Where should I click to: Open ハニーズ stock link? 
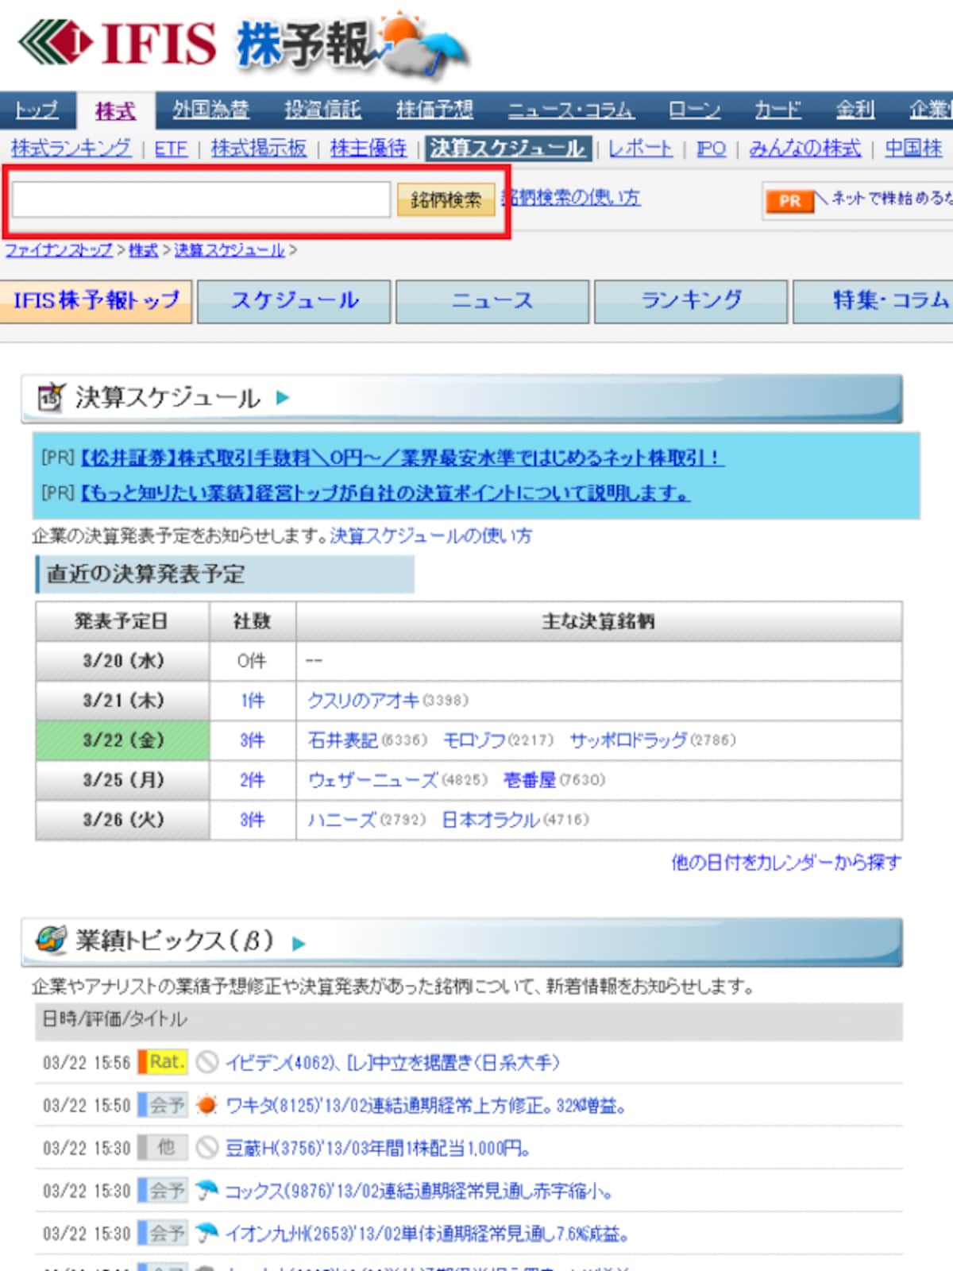(x=342, y=820)
